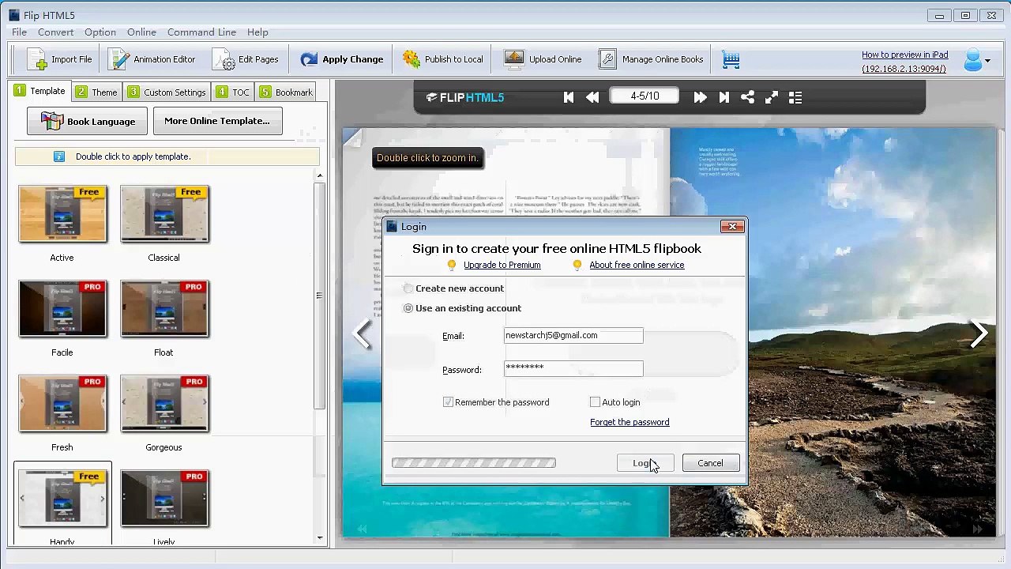Click More Online Template button

click(217, 121)
